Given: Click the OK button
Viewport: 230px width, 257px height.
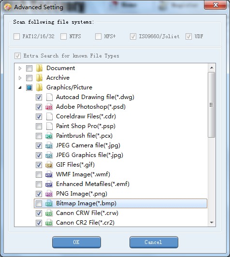Looking at the screenshot, I should point(76,242).
